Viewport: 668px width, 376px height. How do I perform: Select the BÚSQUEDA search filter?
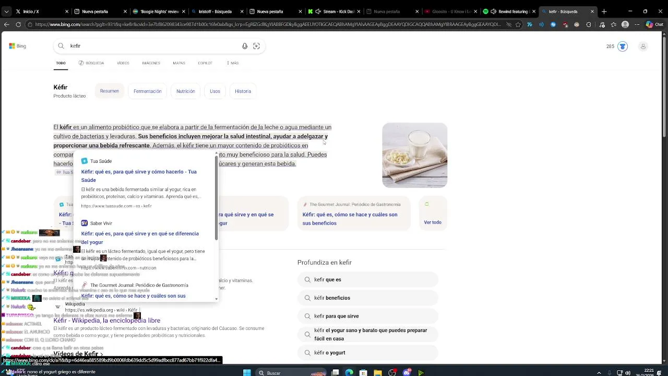coord(91,63)
